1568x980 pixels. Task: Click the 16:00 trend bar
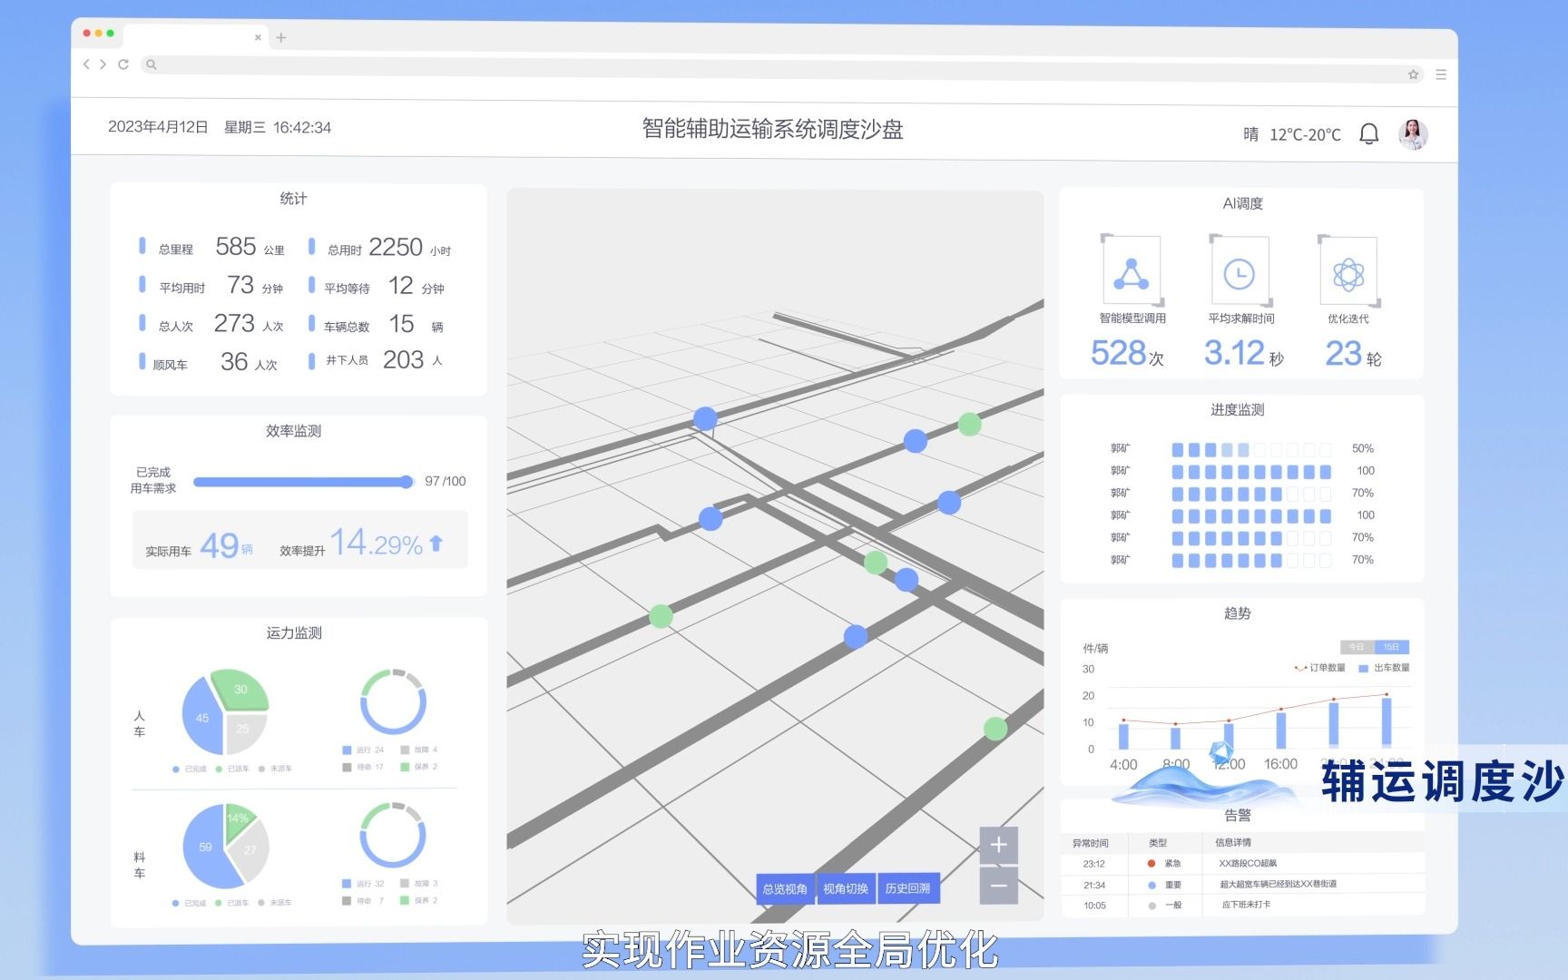[x=1281, y=730]
